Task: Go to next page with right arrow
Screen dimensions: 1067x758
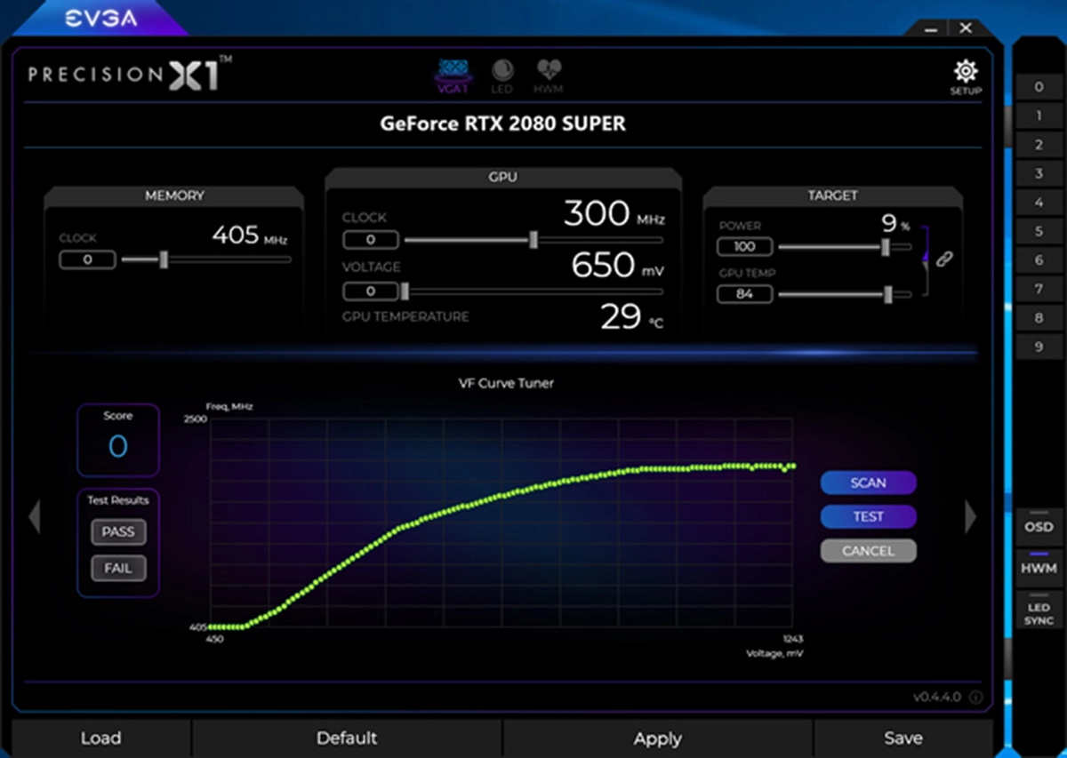Action: pos(971,516)
